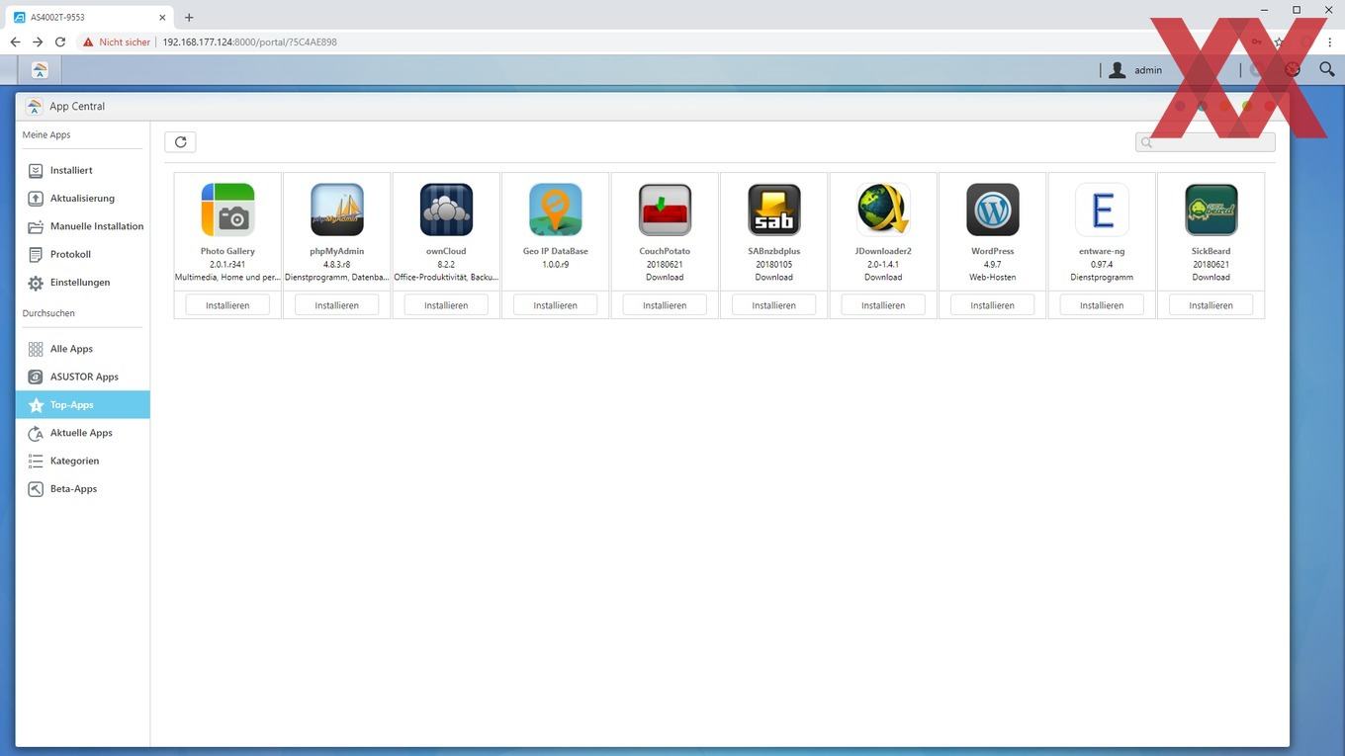Click the browser address bar URL

pyautogui.click(x=250, y=42)
